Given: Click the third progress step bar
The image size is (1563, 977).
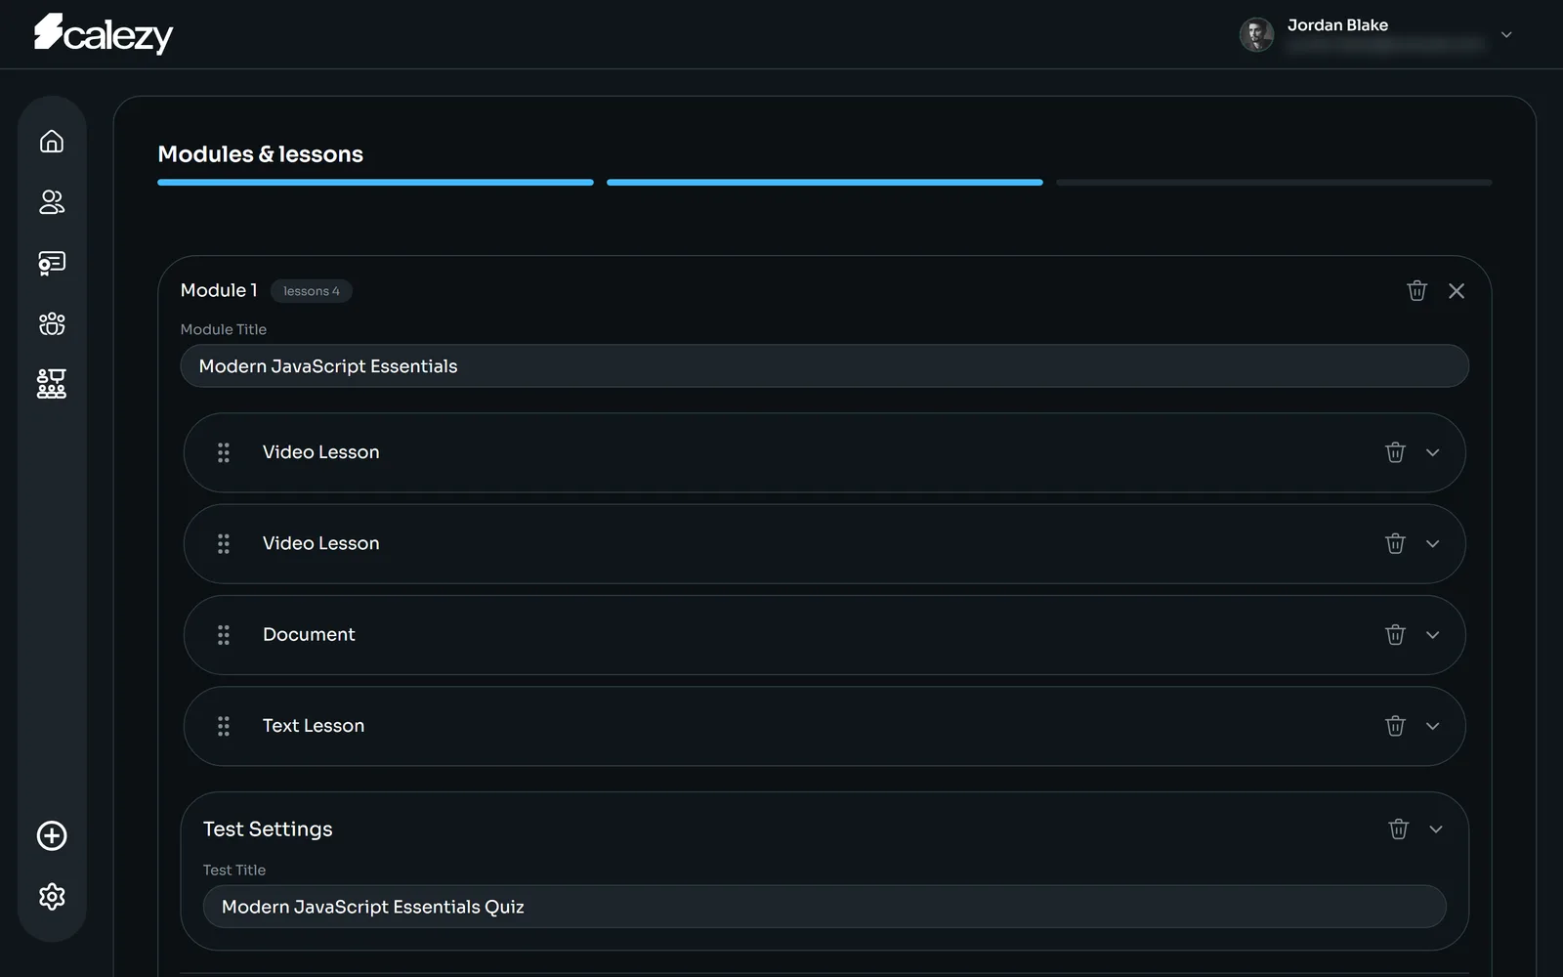Looking at the screenshot, I should (1274, 182).
